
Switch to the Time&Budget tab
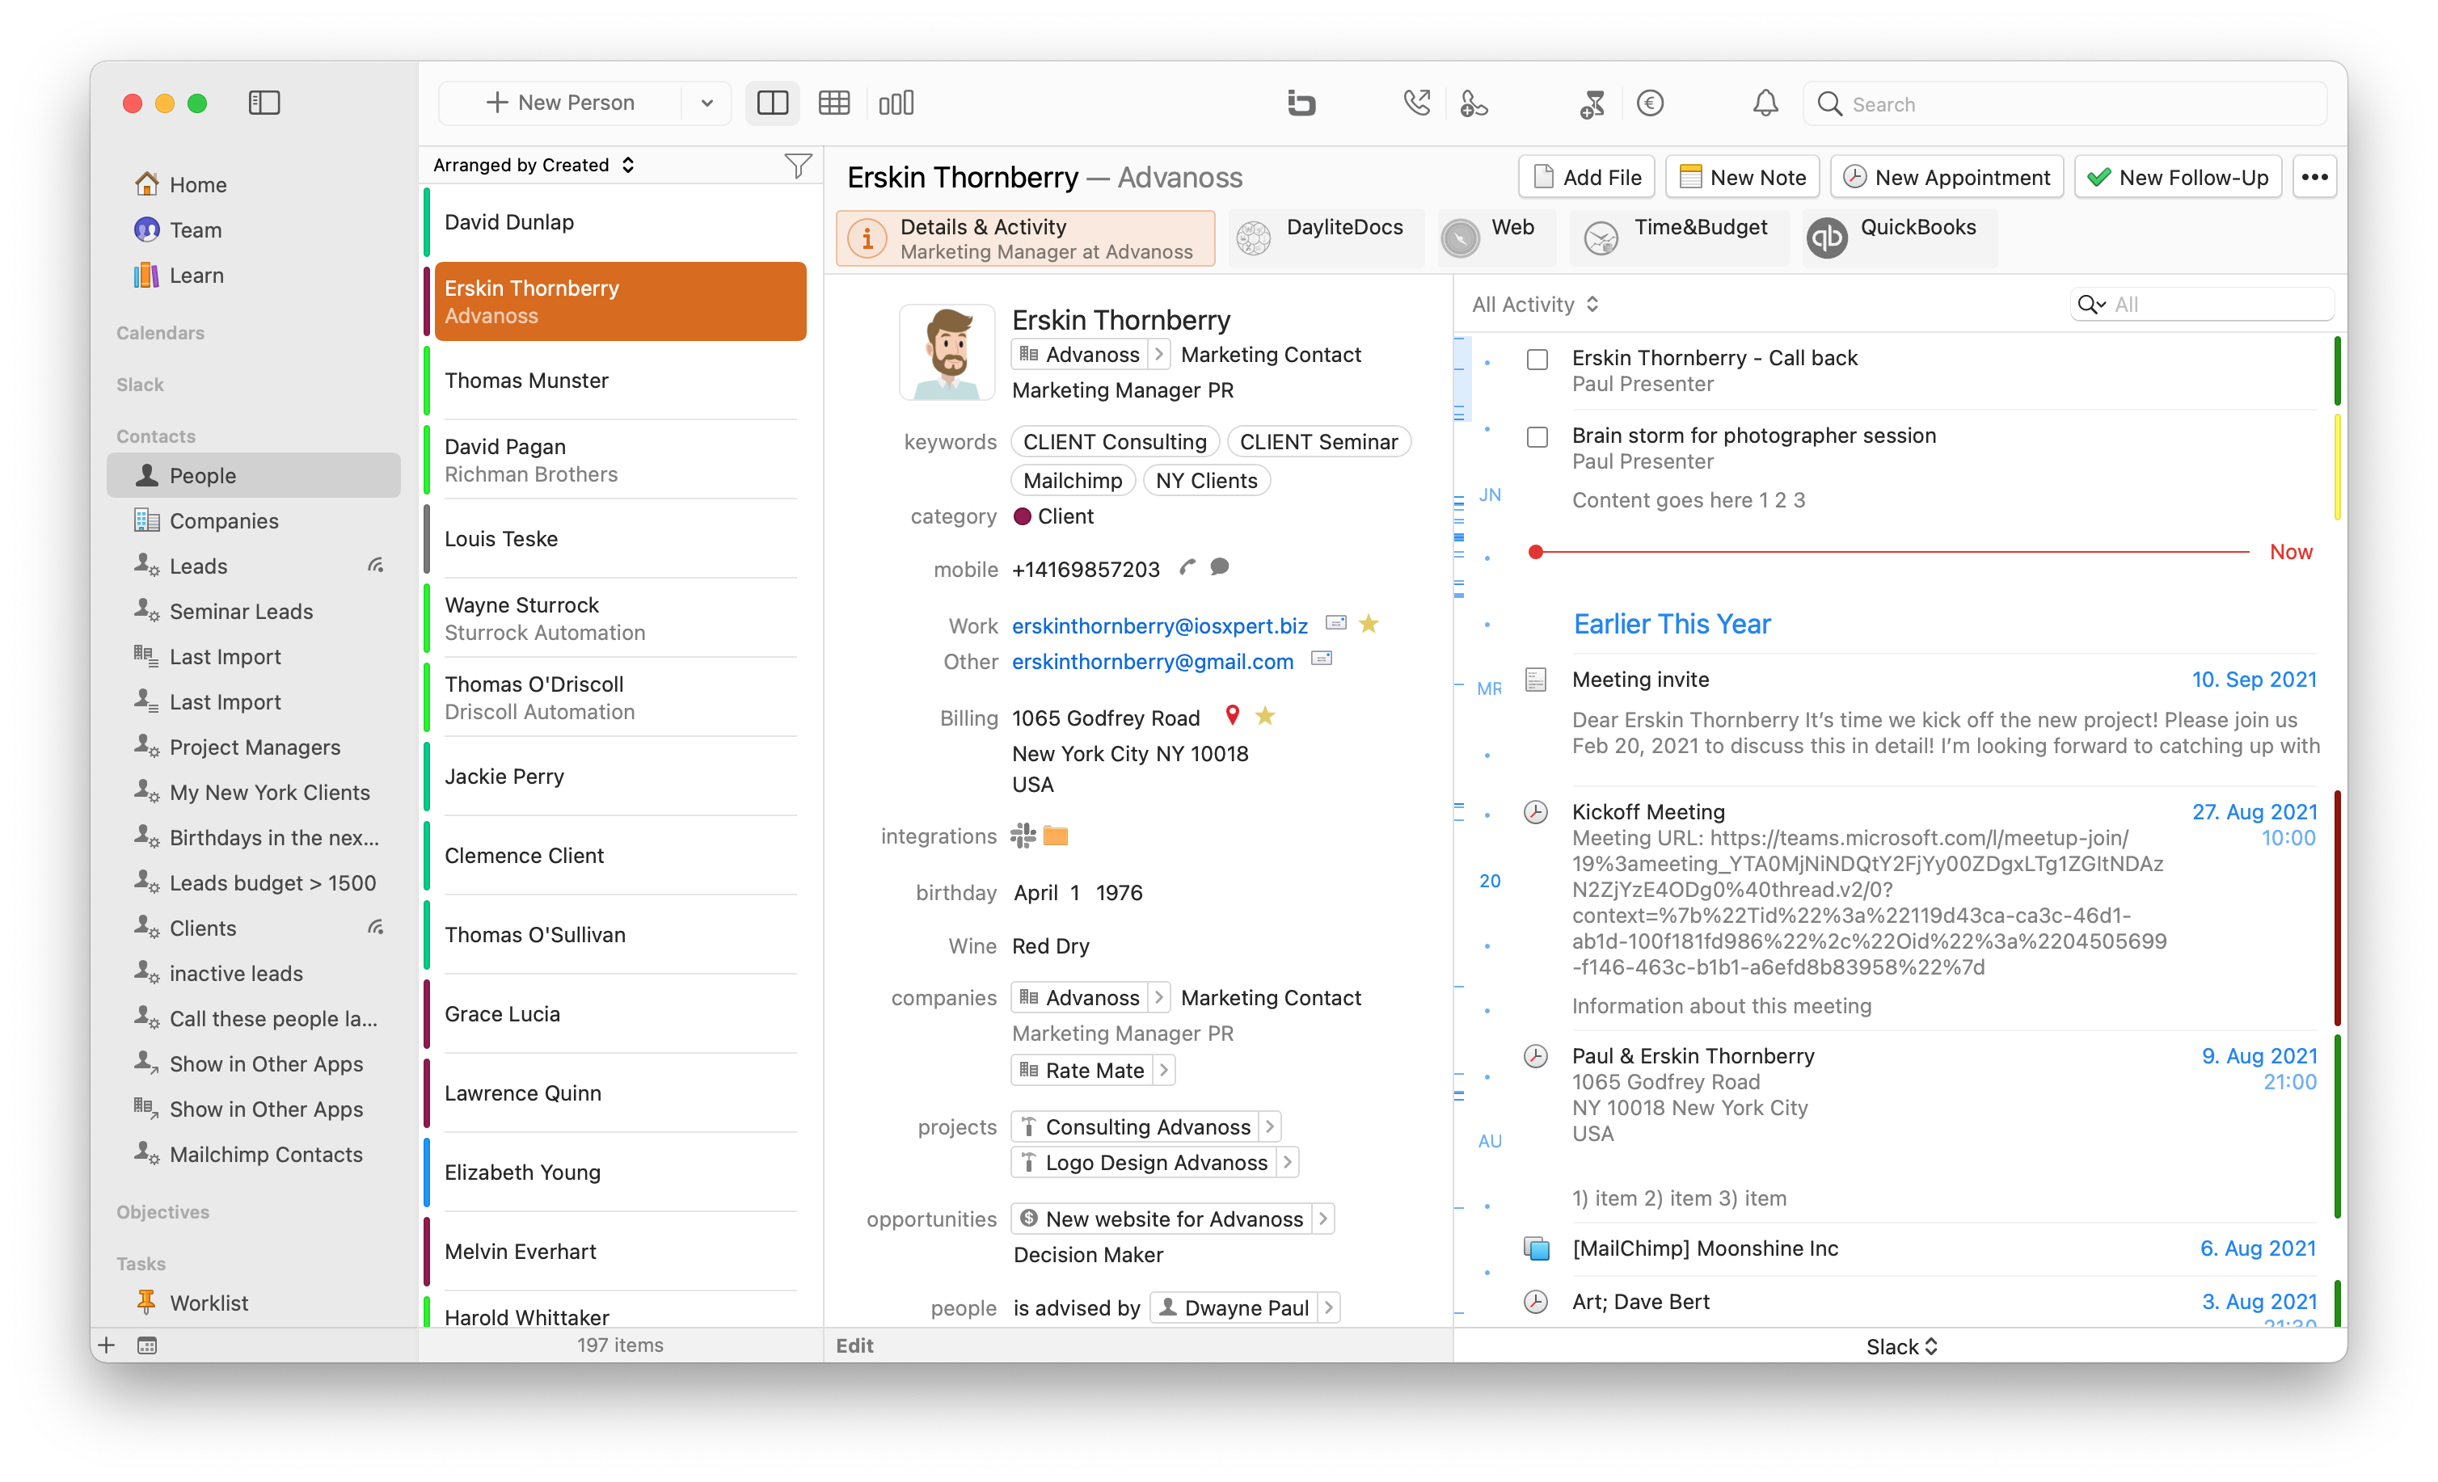[x=1678, y=238]
